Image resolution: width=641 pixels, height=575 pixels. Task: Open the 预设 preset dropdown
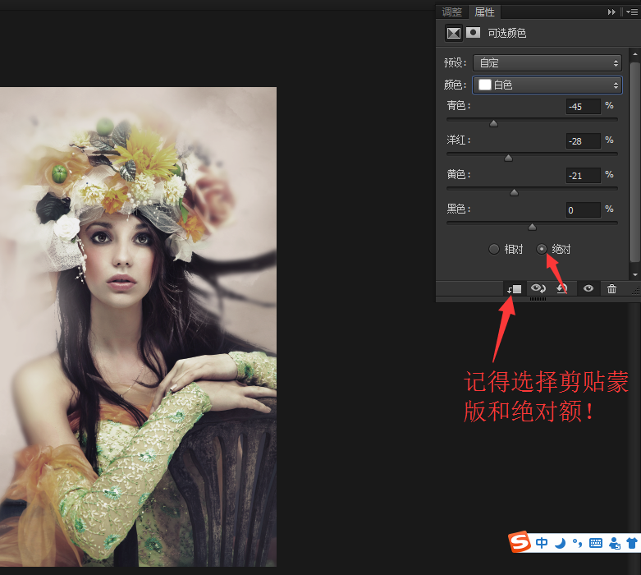coord(547,63)
